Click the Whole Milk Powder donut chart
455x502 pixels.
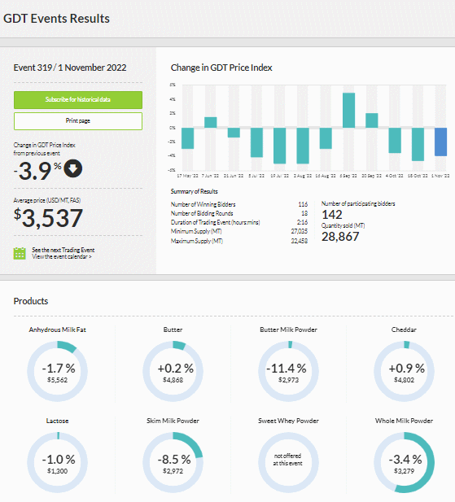point(404,462)
